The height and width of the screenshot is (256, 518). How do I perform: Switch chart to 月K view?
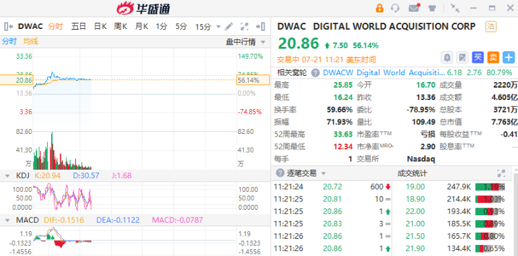click(x=142, y=26)
